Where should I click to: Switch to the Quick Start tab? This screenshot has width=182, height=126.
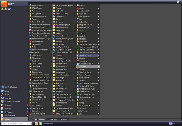53,119
